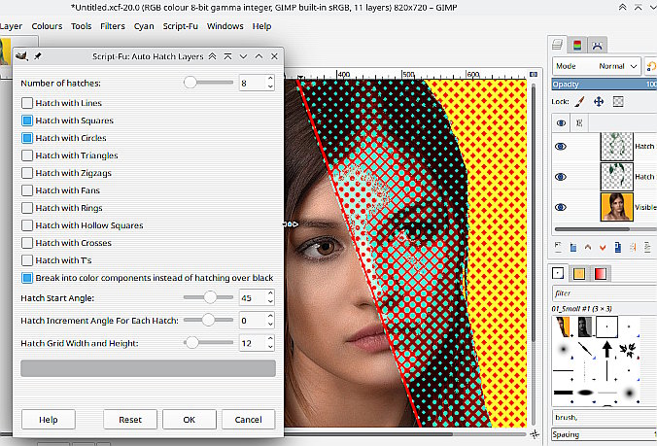Toggle the lock pixels paintbrush icon
This screenshot has width=657, height=446.
tap(579, 101)
